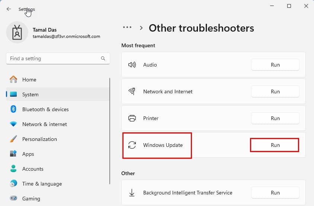This screenshot has height=206, width=314.
Task: Select System in the sidebar
Action: click(x=58, y=94)
